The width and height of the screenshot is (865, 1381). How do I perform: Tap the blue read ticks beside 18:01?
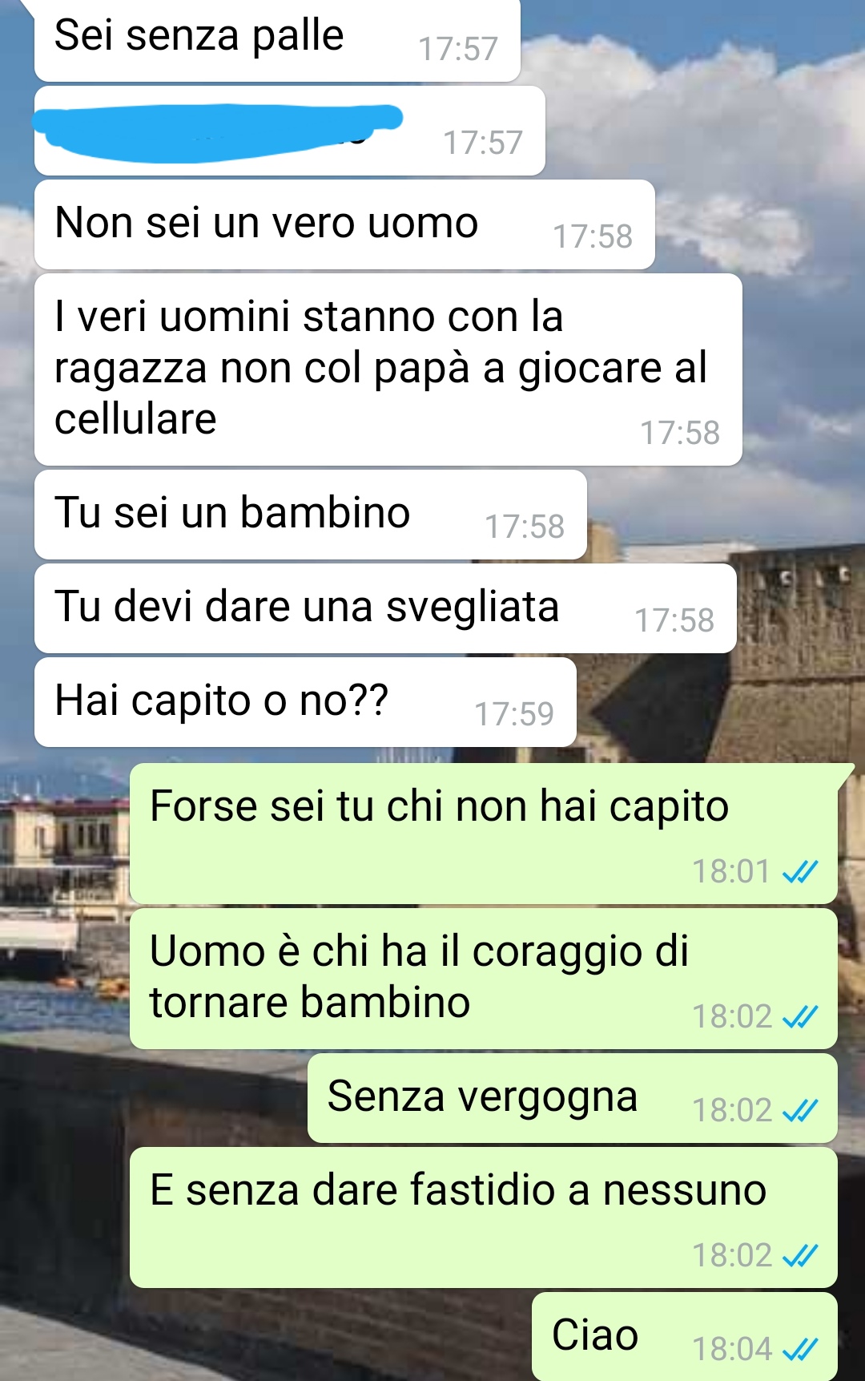coord(800,871)
